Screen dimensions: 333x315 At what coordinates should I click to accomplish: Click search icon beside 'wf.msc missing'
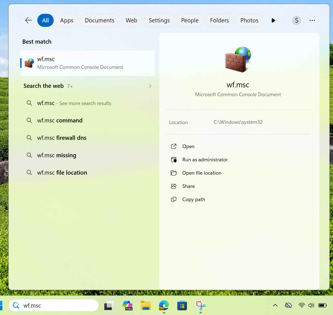click(29, 155)
